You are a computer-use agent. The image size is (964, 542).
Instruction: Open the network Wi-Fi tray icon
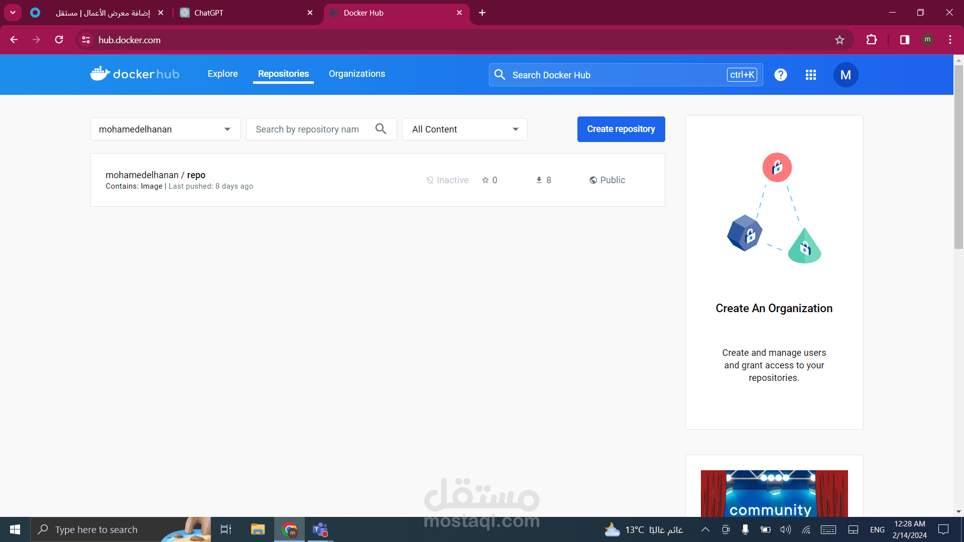click(x=806, y=529)
